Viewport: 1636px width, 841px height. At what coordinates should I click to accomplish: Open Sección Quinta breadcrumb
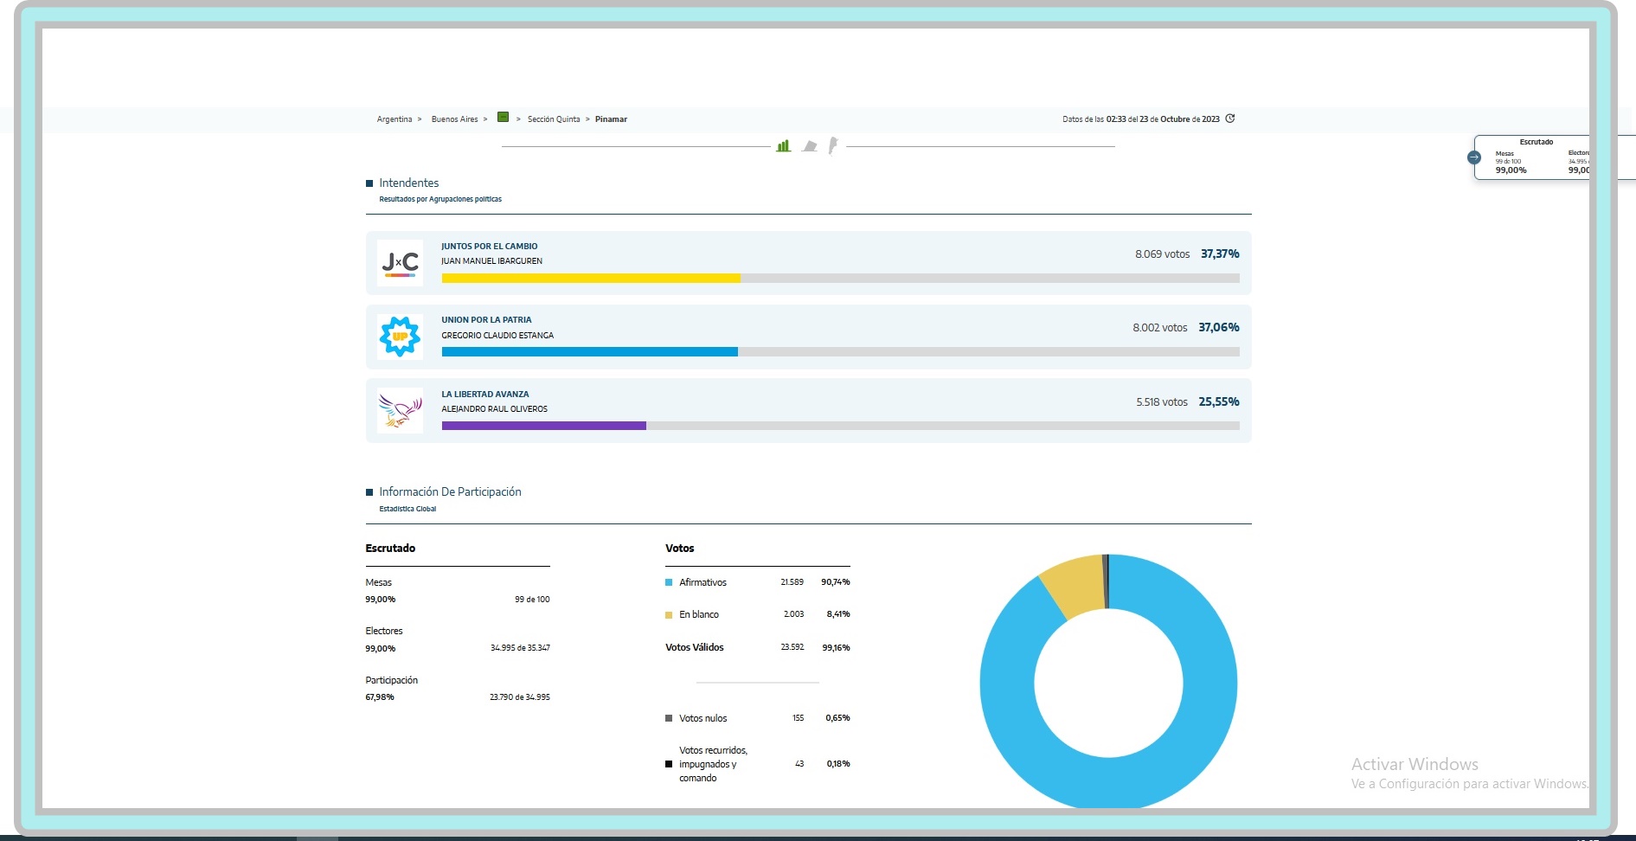(x=554, y=119)
